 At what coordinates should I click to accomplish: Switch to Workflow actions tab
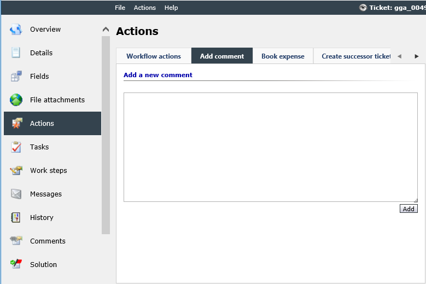(x=154, y=56)
